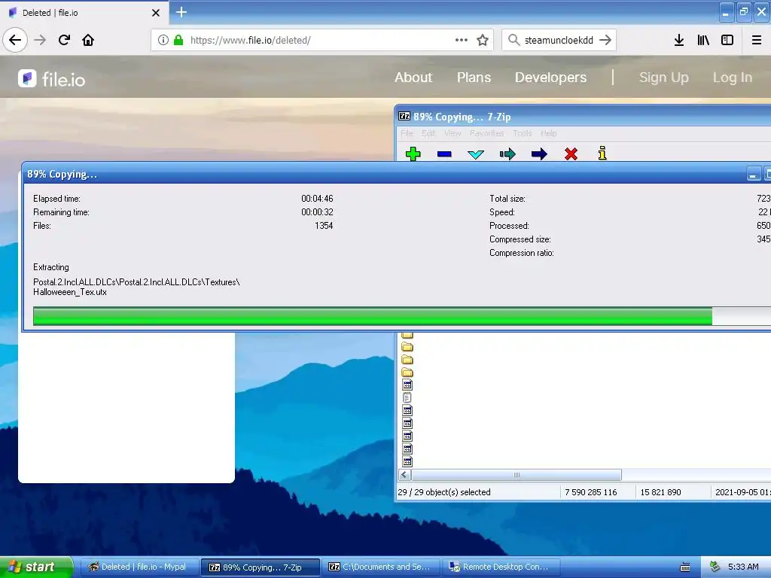
Task: Switch to Deleted | file.io - Mypal taskbar item
Action: click(139, 567)
